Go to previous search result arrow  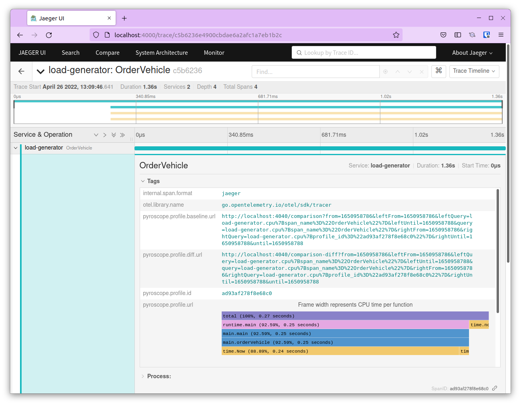(x=397, y=72)
